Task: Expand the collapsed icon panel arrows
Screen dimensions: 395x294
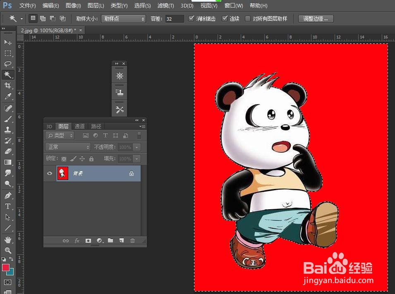Action: (x=116, y=64)
